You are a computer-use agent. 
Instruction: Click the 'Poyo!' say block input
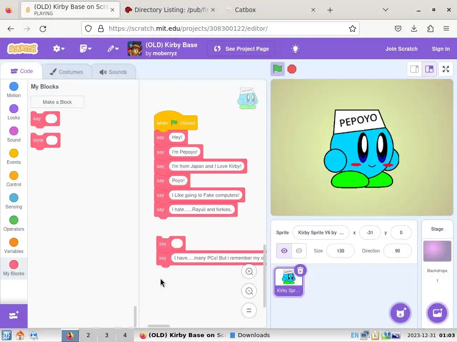tap(178, 181)
